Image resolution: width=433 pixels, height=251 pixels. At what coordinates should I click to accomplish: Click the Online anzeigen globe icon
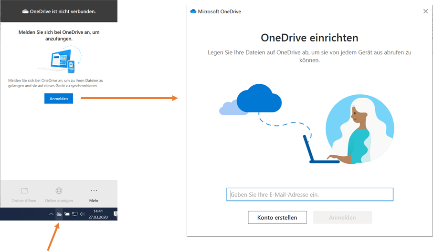[x=59, y=191]
